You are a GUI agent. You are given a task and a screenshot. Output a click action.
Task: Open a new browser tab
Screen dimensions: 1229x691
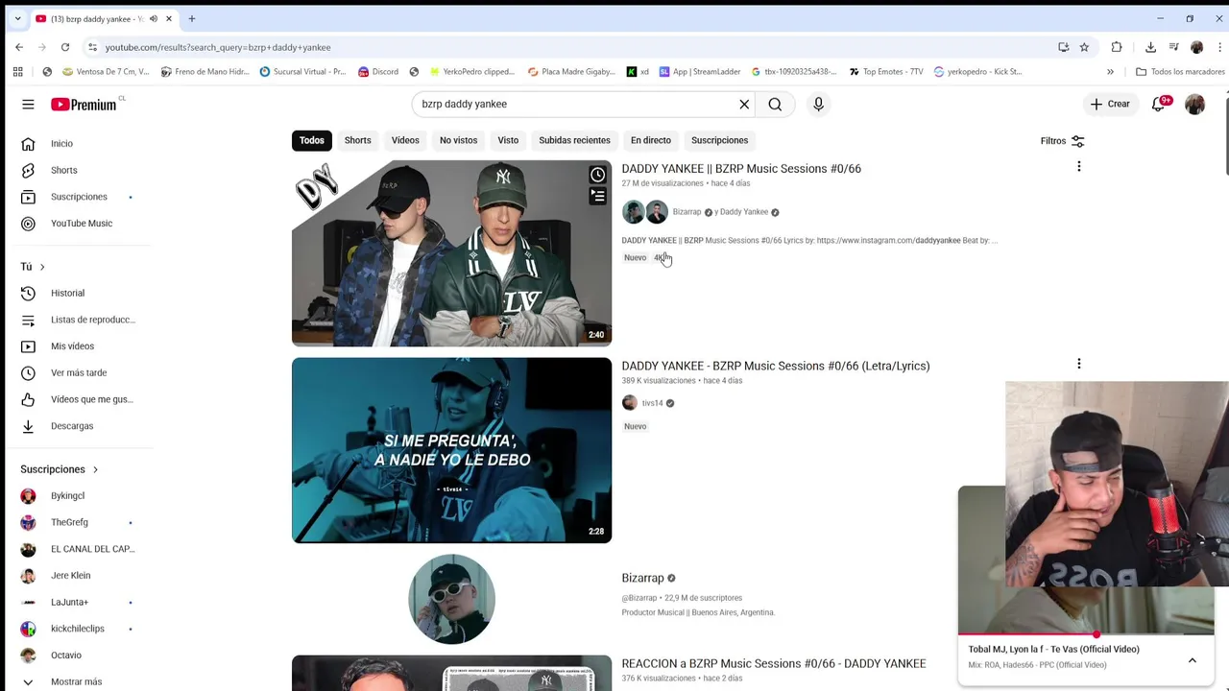point(192,18)
